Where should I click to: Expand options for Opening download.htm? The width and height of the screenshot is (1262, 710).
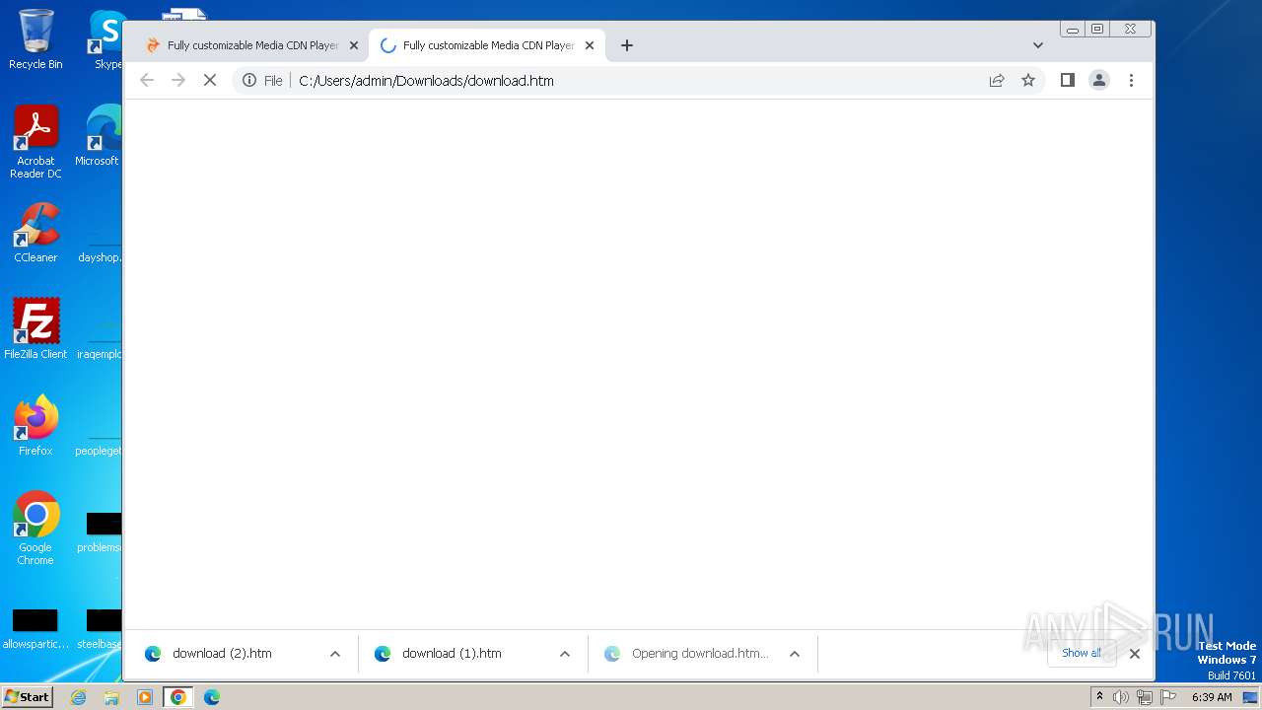[x=795, y=654]
